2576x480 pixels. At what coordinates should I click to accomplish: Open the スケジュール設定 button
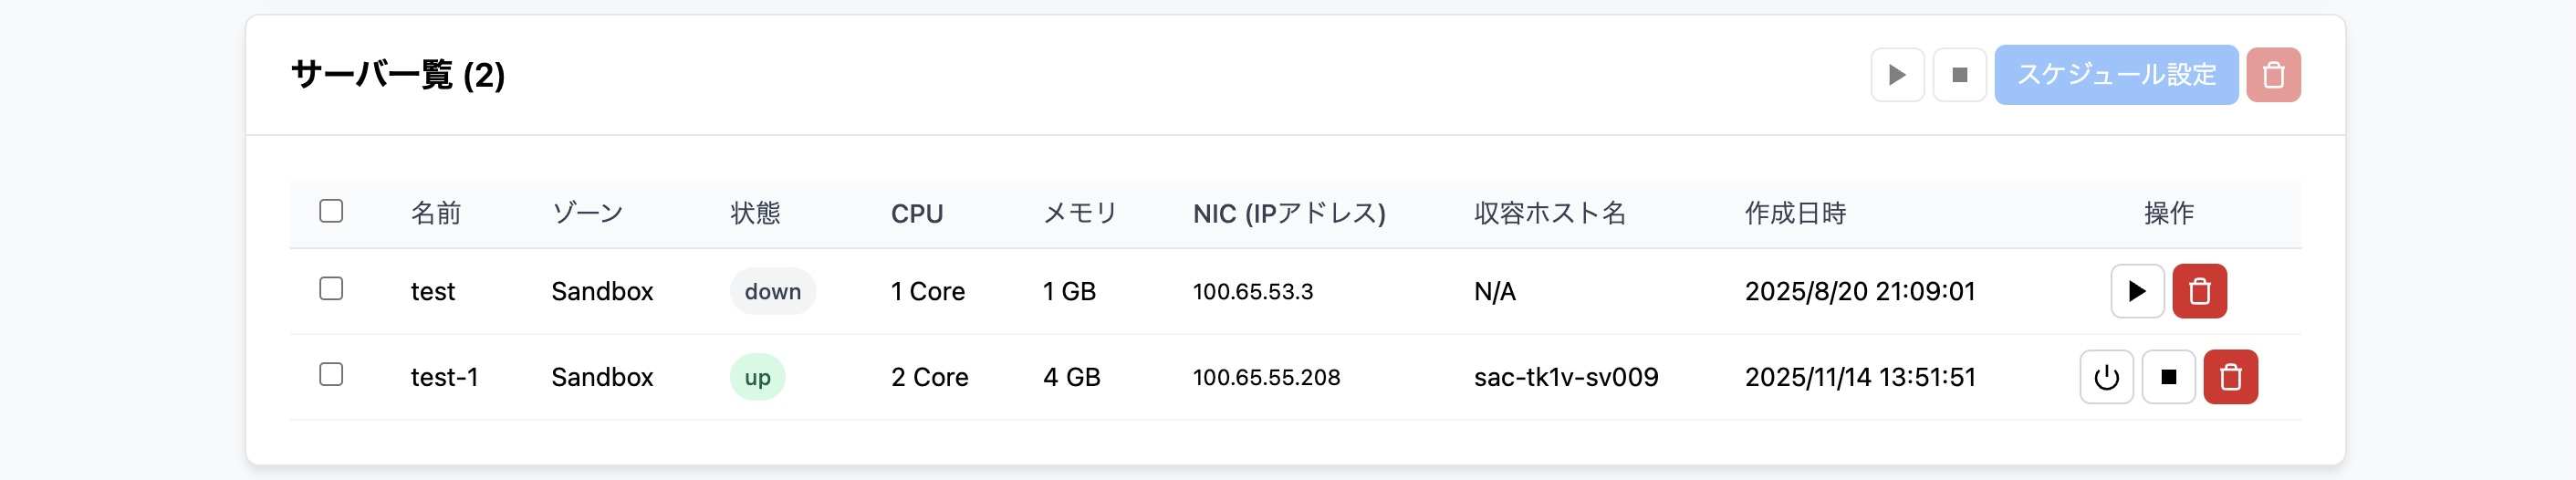[2116, 75]
